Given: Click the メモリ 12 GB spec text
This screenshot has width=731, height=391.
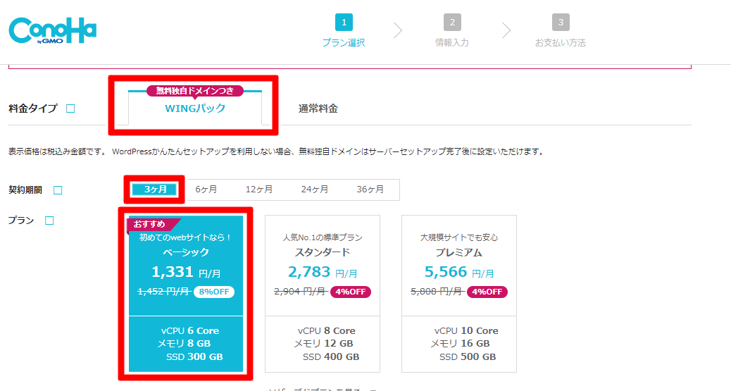Looking at the screenshot, I should [x=323, y=344].
